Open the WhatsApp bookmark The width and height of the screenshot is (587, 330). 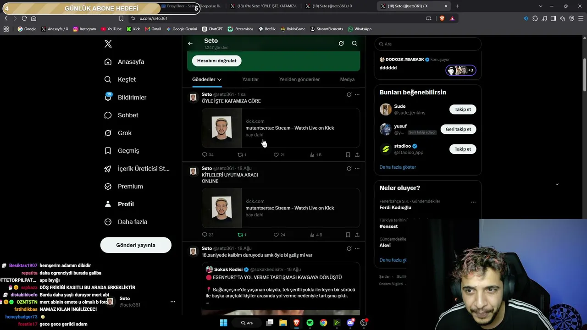click(x=360, y=29)
